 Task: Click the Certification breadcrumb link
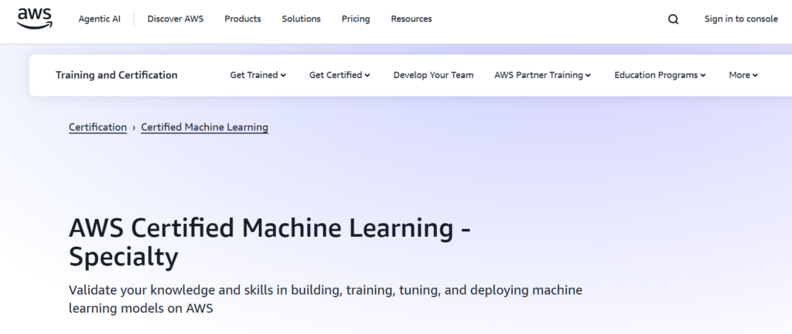click(98, 127)
